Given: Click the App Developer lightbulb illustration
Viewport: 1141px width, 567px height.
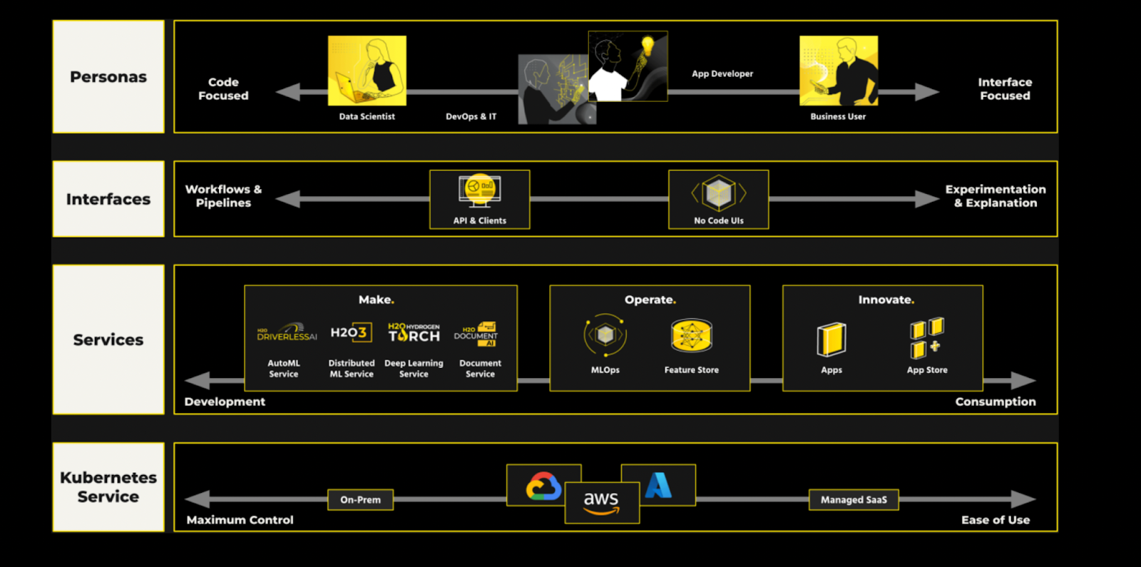Looking at the screenshot, I should (628, 66).
